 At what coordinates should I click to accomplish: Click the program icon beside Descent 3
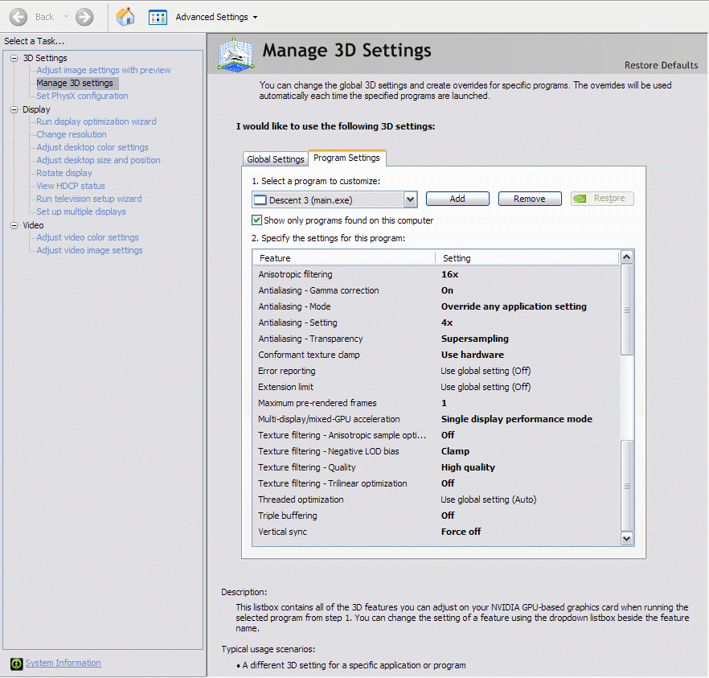[x=260, y=199]
